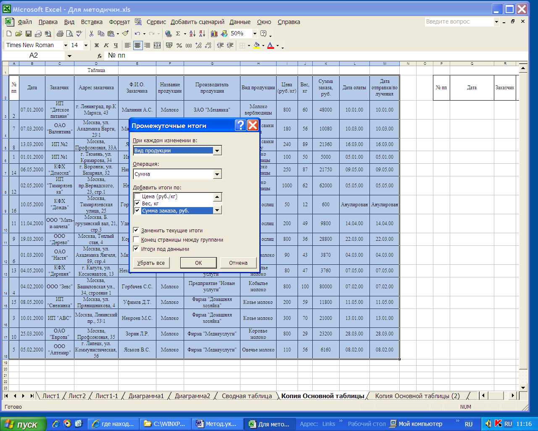Uncheck 'Сумма заказа, руб.' checkbox
Viewport: 538px width, 431px height.
(x=137, y=211)
